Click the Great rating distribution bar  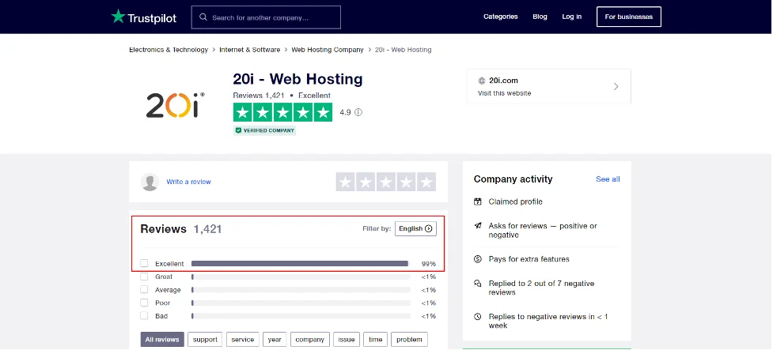301,277
